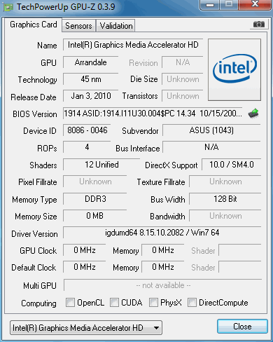Select the Memory Size field 0 MB
The height and width of the screenshot is (342, 273).
click(x=95, y=216)
